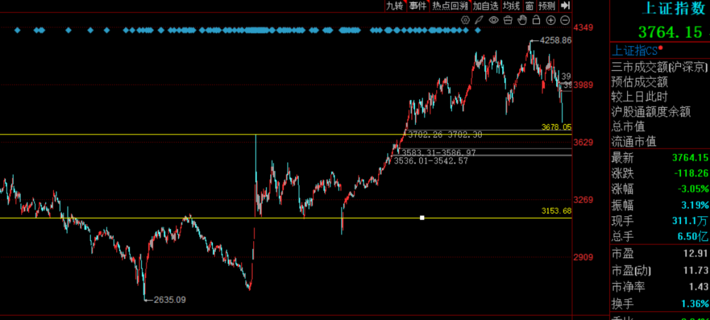The height and width of the screenshot is (320, 710).
Task: Click 加自选 to add to watchlist
Action: (485, 5)
